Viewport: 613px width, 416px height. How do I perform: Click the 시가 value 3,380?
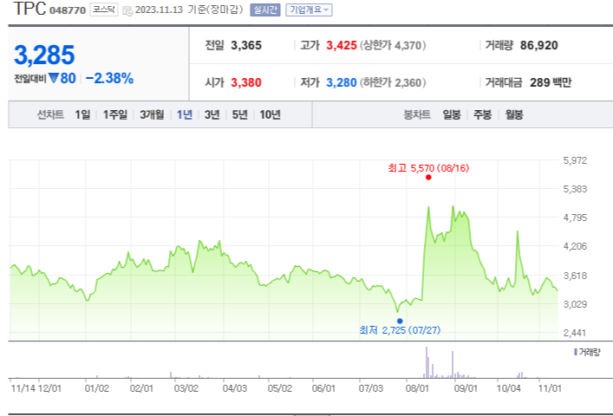(246, 82)
